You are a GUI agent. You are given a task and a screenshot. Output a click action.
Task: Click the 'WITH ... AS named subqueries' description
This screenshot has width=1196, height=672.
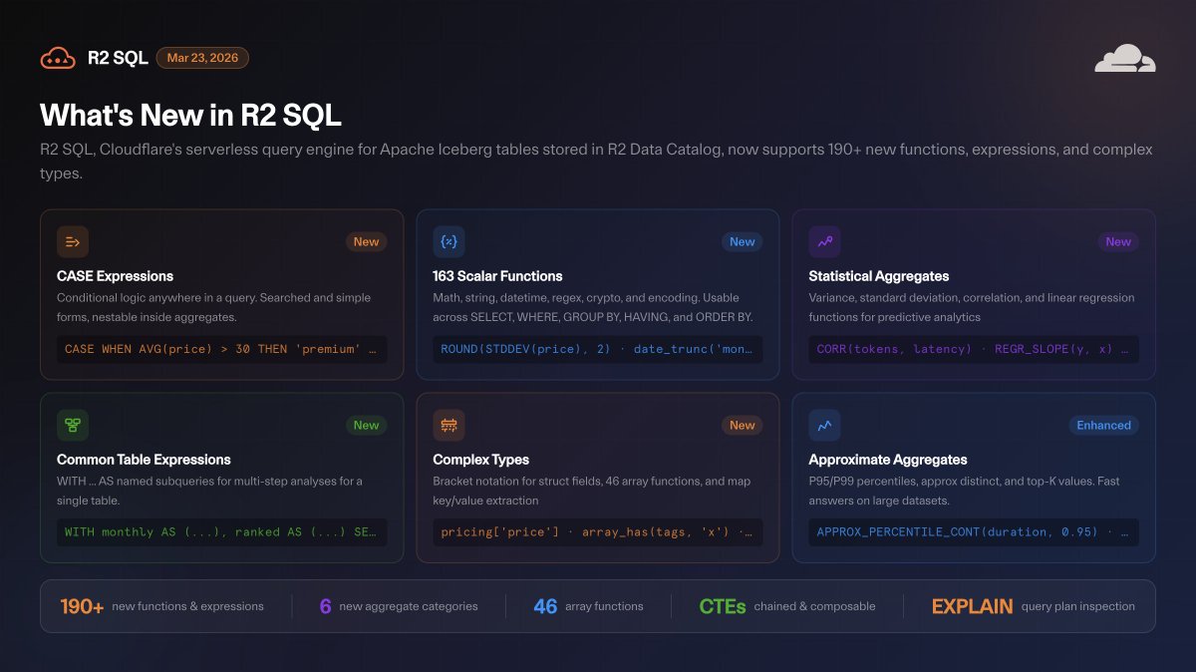pos(209,491)
